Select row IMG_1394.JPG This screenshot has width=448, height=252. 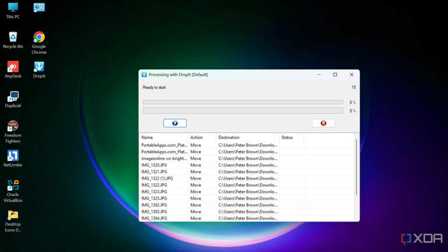point(247,218)
